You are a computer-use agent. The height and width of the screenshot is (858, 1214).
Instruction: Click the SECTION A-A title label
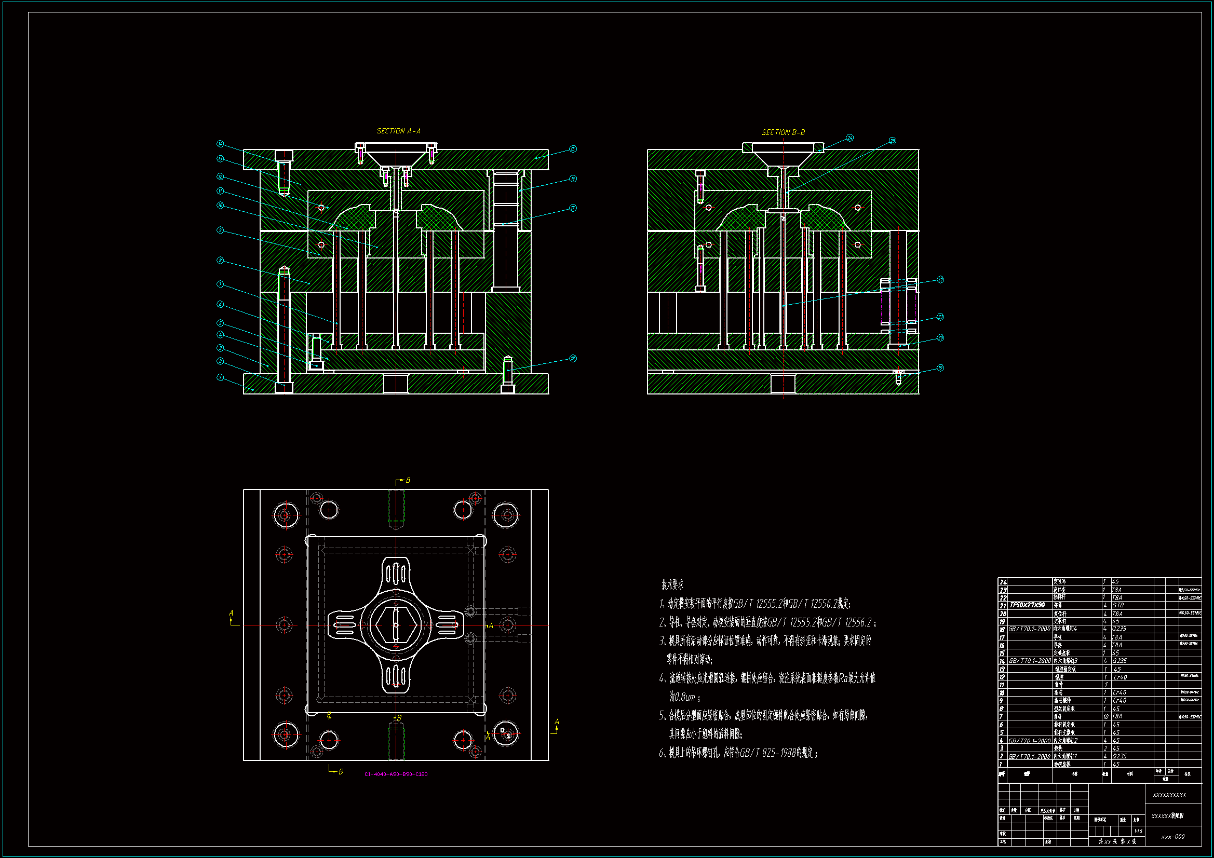[x=398, y=131]
